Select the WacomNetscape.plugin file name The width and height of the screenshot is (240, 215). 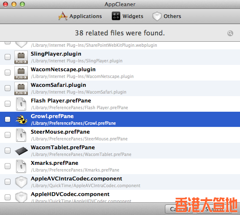(x=63, y=70)
